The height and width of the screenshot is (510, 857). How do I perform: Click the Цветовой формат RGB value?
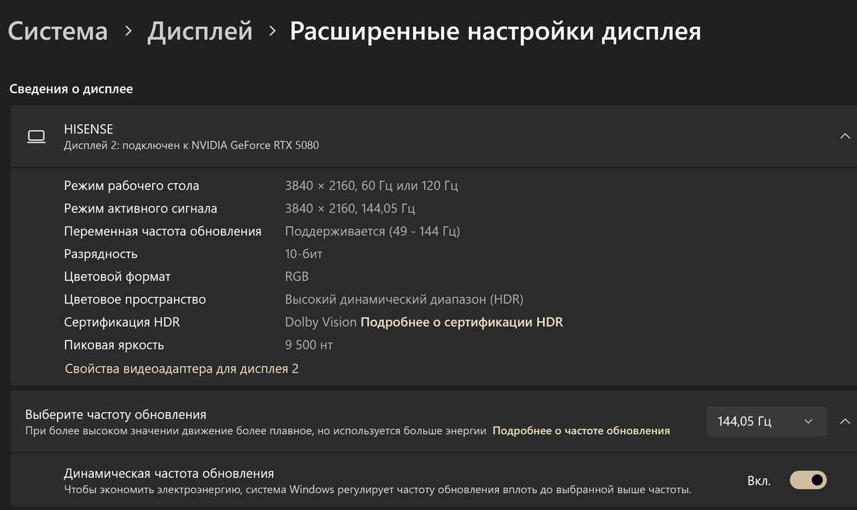297,276
